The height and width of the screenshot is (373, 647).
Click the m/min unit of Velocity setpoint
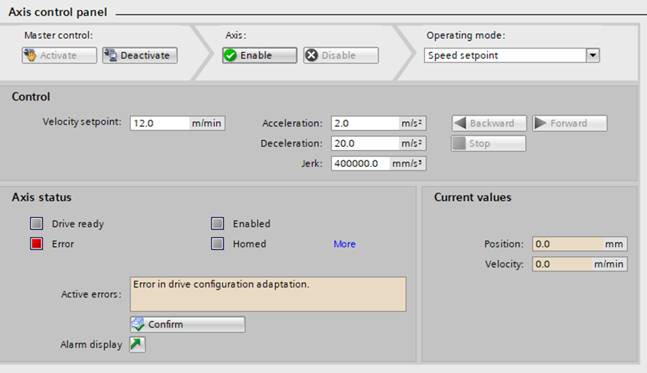(206, 123)
